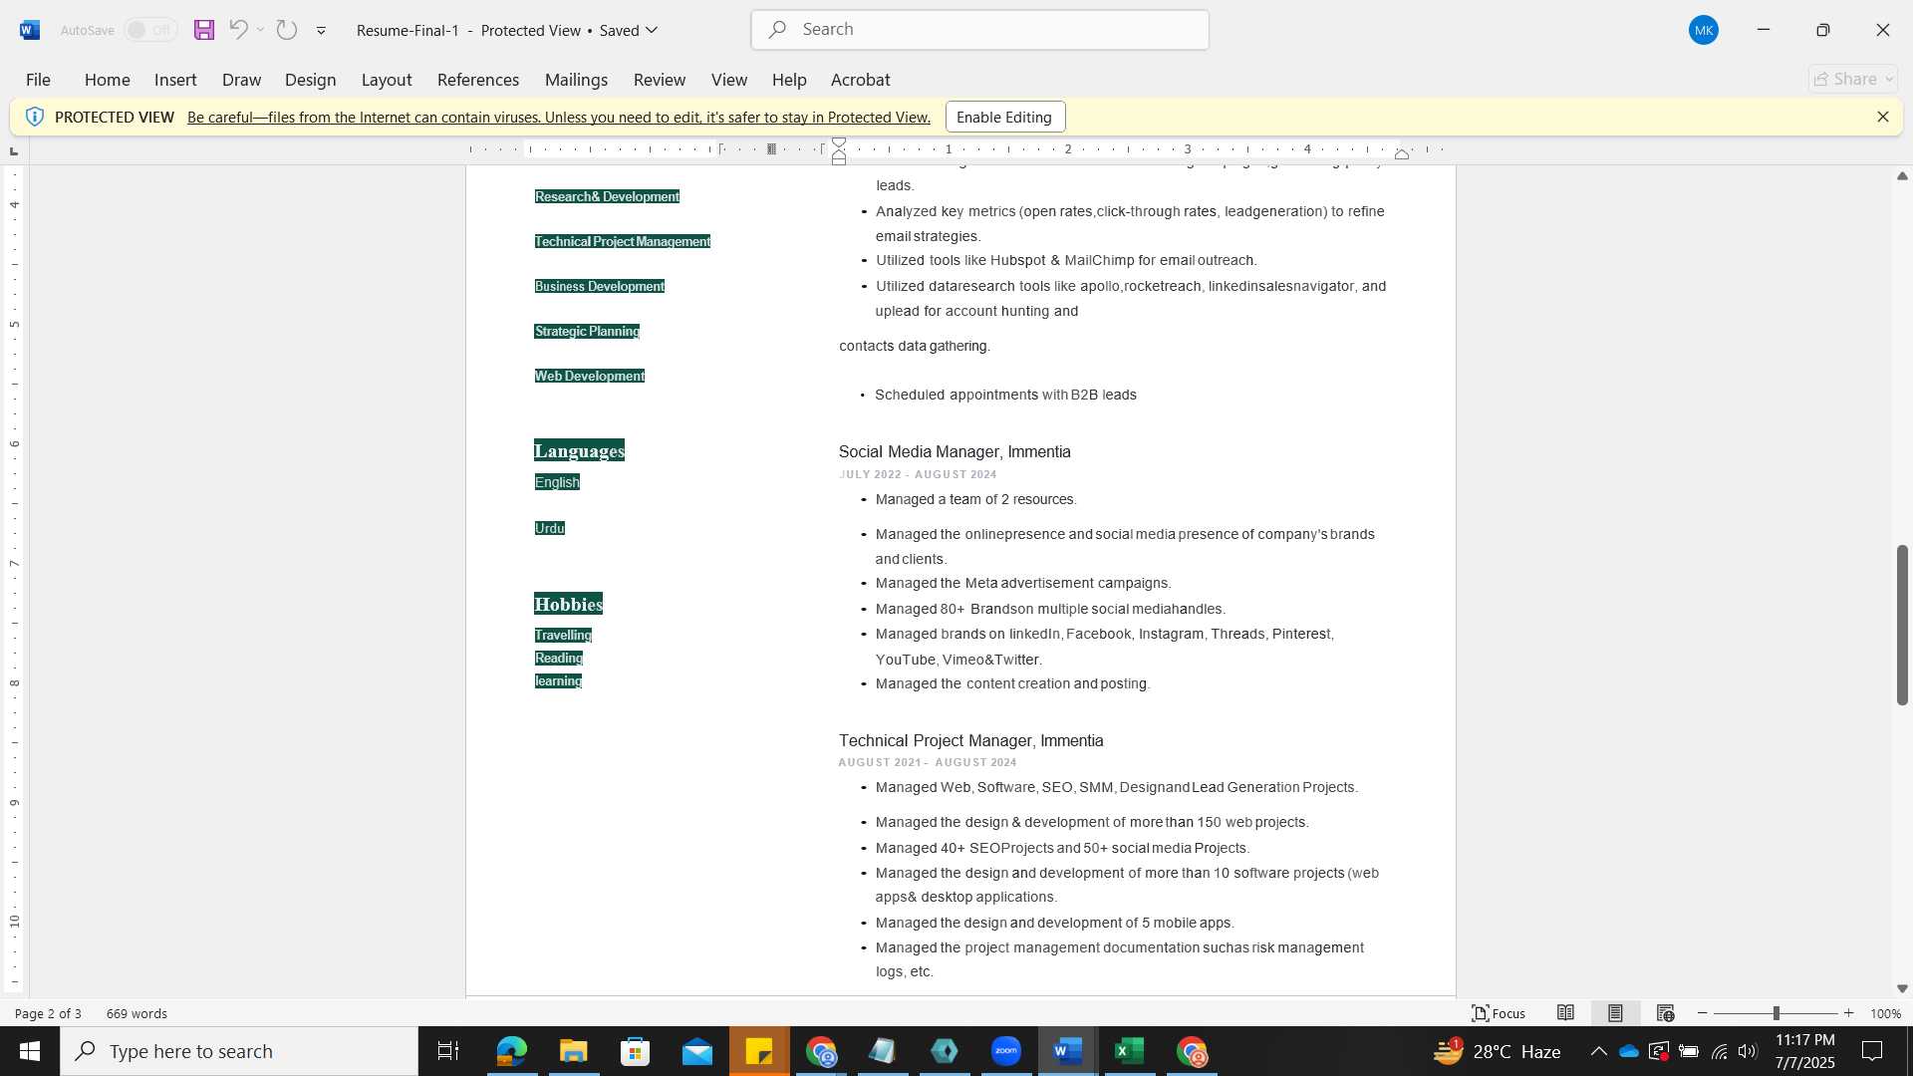Enable Focus mode in status bar

1499,1013
